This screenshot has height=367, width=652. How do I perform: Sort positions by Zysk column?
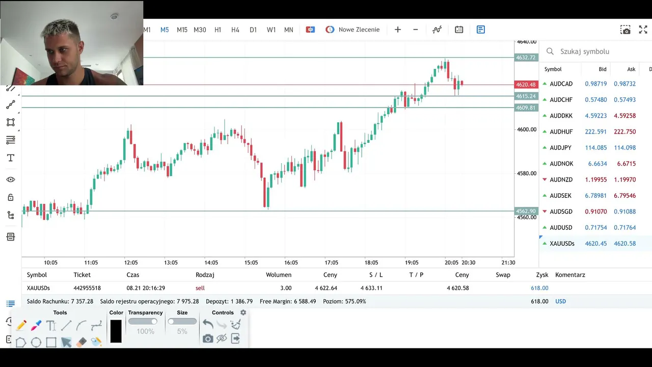542,275
